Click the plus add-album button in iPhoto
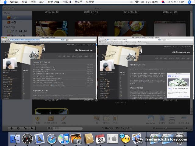 tap(12, 128)
